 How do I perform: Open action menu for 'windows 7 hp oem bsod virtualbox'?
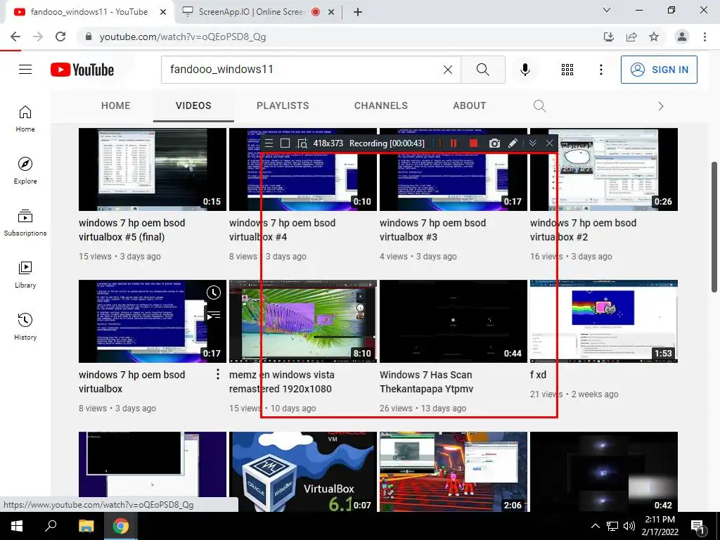coord(218,374)
